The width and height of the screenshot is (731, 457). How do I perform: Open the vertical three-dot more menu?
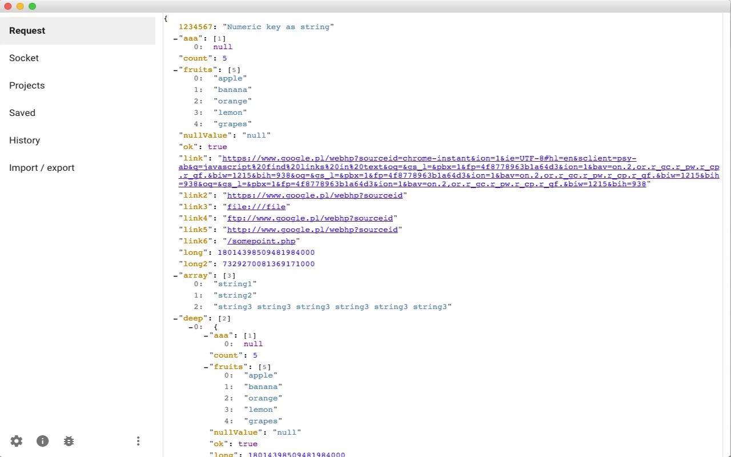click(138, 441)
